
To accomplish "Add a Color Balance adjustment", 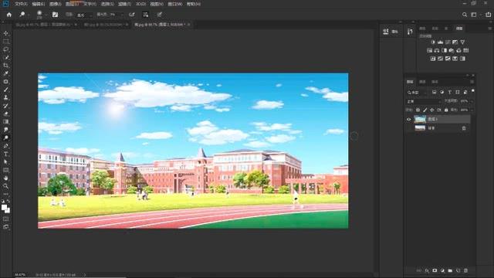I will tap(437, 50).
